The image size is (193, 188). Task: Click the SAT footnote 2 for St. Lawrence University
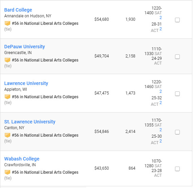coord(160,130)
